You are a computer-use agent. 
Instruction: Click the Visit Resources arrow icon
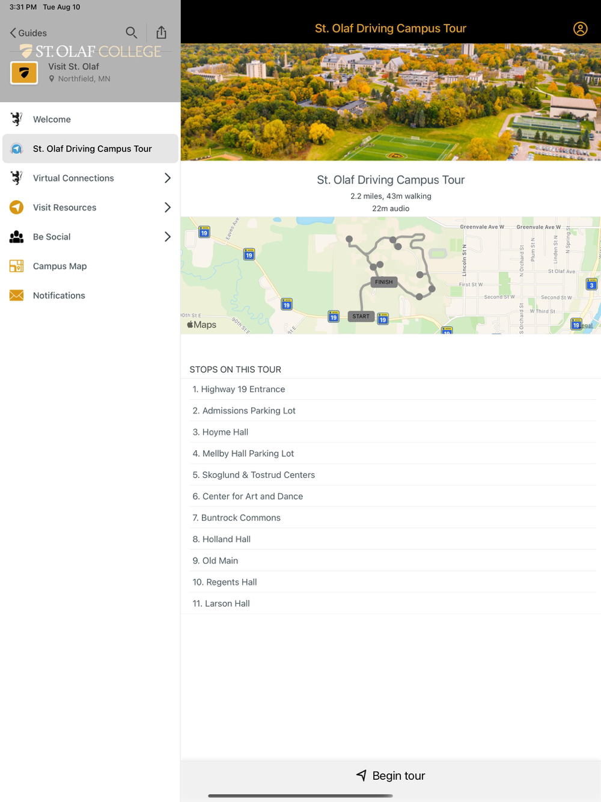17,207
